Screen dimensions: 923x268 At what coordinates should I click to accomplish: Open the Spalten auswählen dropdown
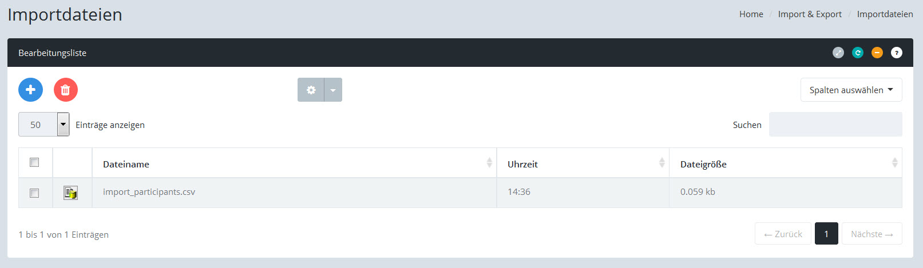[851, 90]
